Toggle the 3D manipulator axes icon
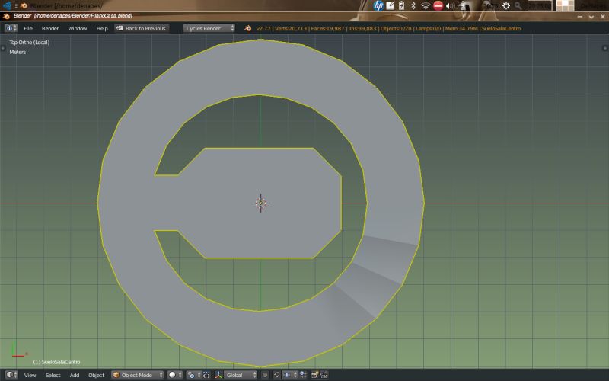The image size is (609, 381). (218, 375)
